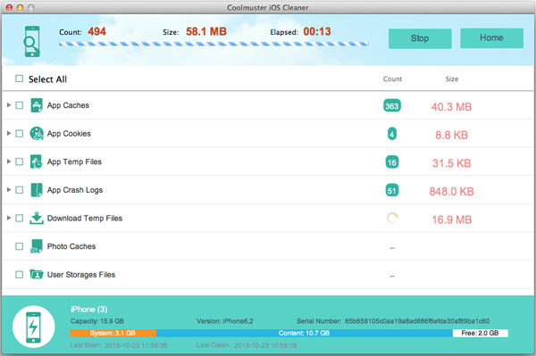Click the User Storages Files folder icon

pyautogui.click(x=37, y=274)
